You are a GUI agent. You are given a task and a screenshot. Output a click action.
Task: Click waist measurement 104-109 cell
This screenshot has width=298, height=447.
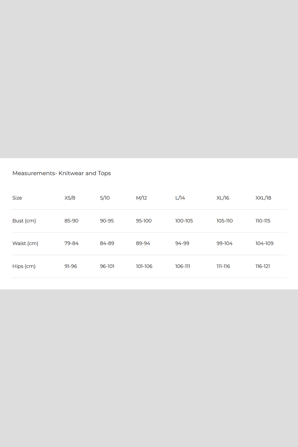[264, 244]
